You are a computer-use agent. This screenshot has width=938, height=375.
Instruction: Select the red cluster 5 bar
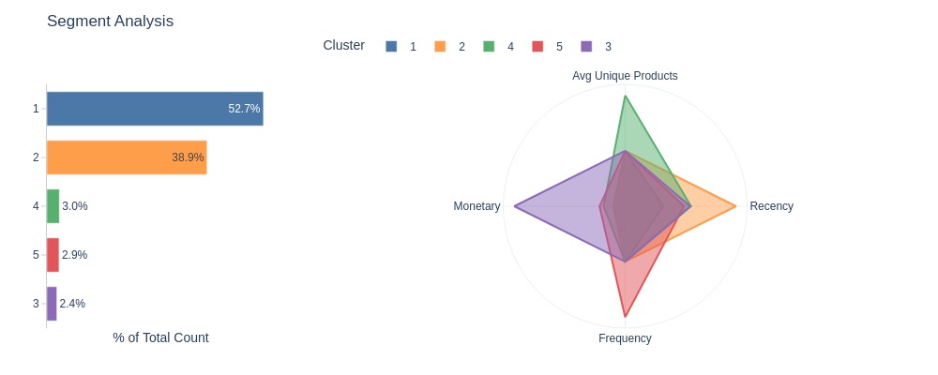click(x=53, y=255)
